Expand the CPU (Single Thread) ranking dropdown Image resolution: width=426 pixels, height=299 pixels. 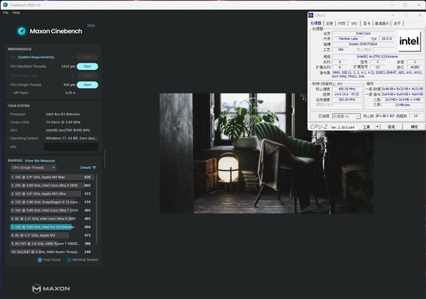(x=33, y=168)
